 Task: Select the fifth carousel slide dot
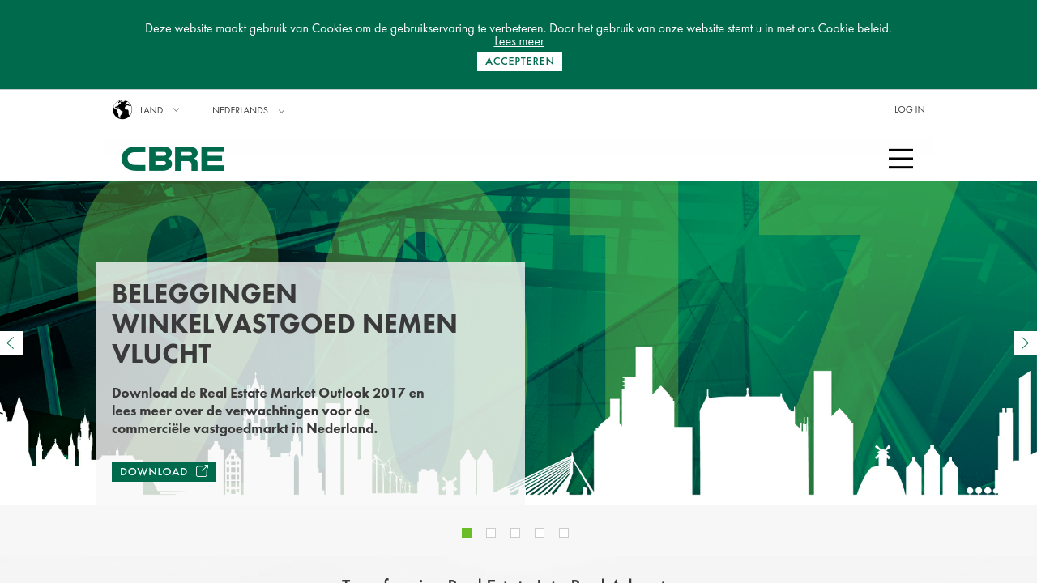pyautogui.click(x=564, y=532)
